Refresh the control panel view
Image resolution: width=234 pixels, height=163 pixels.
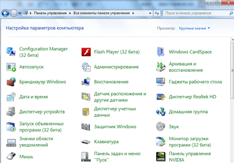point(157,13)
